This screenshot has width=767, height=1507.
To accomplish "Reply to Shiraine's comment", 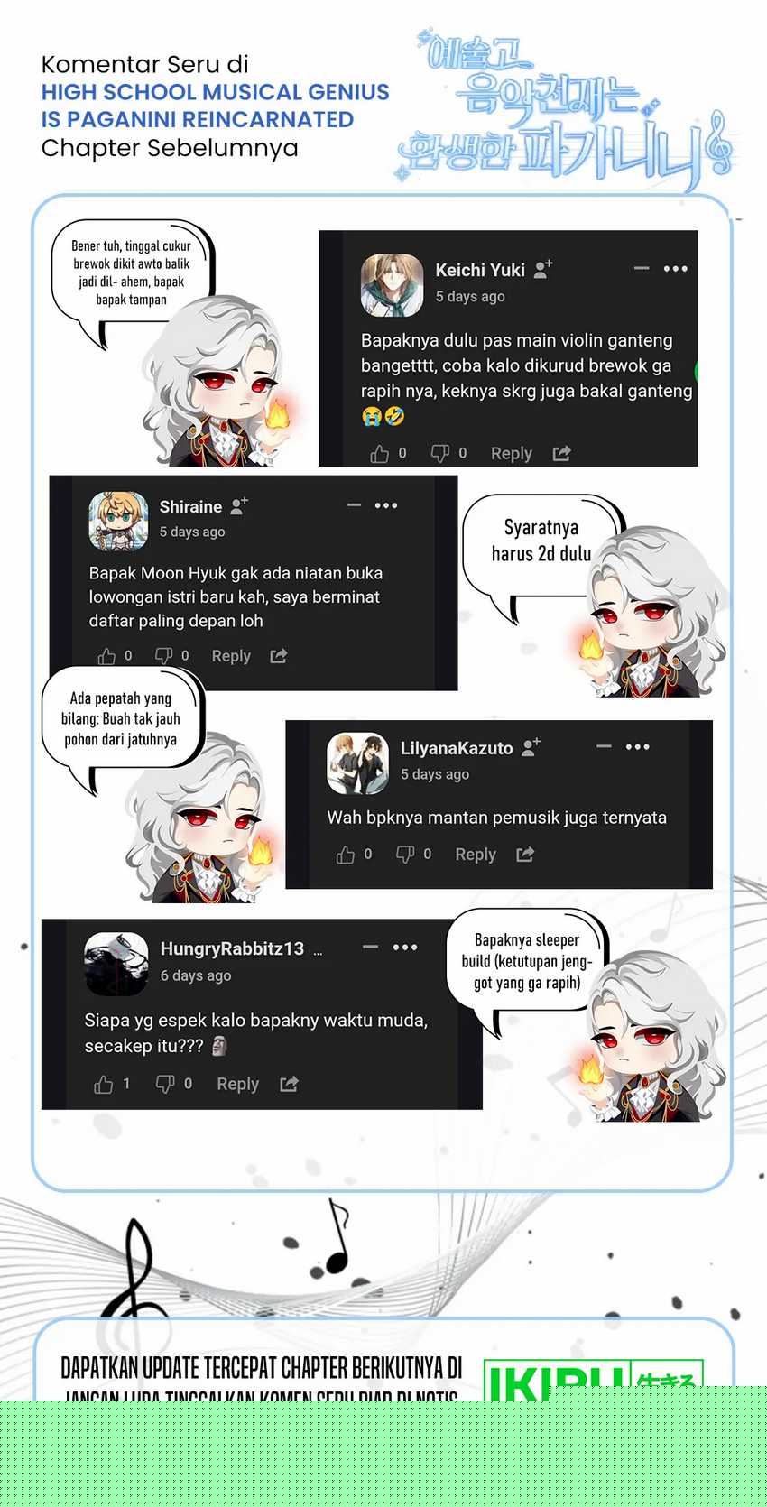I will click(x=231, y=656).
